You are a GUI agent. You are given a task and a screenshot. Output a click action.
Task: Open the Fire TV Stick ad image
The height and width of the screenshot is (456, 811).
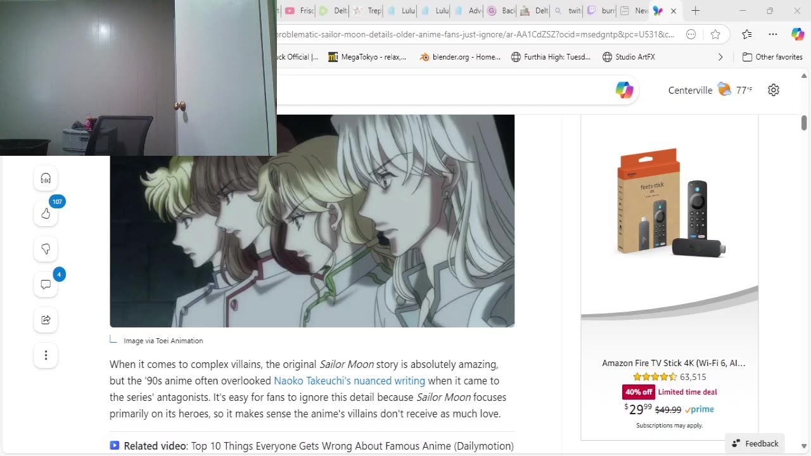pyautogui.click(x=670, y=203)
